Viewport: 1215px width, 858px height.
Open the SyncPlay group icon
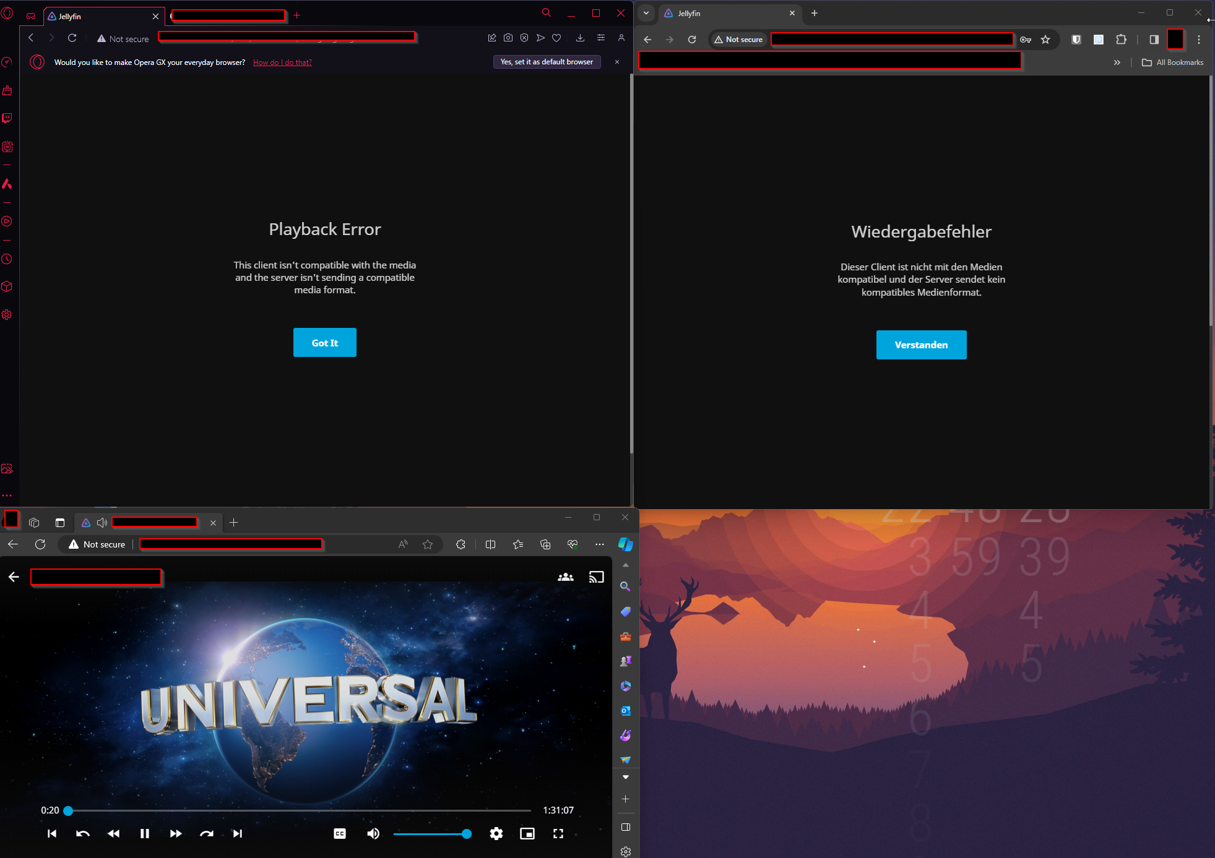point(565,577)
